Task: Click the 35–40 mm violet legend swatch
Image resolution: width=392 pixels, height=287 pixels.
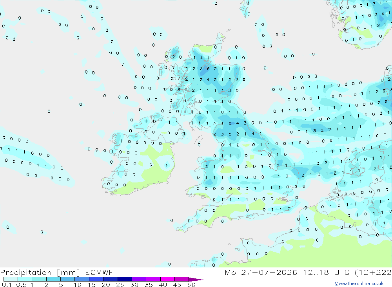Action: pos(153,279)
